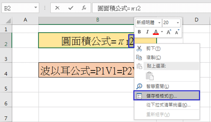
Task: Toggle Italic in the mini toolbar
Action: click(147, 32)
